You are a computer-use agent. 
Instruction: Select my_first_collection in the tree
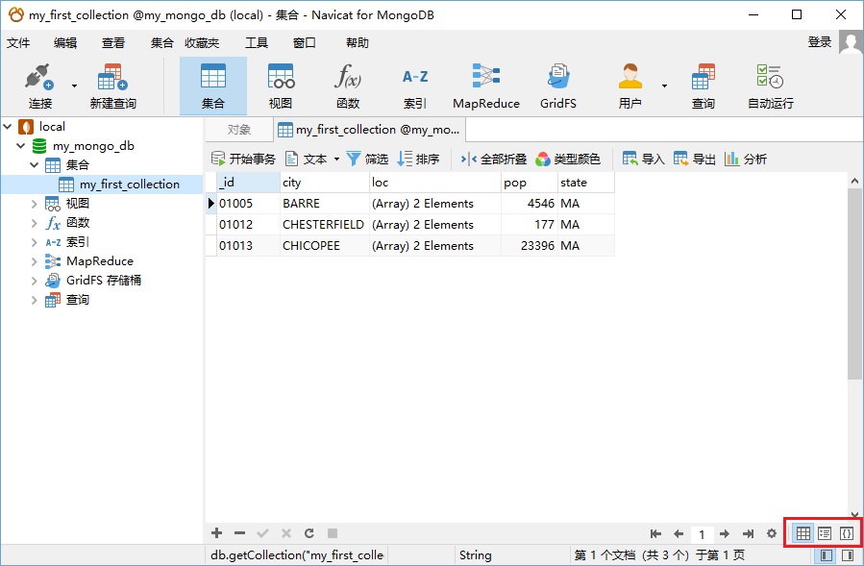[x=130, y=185]
